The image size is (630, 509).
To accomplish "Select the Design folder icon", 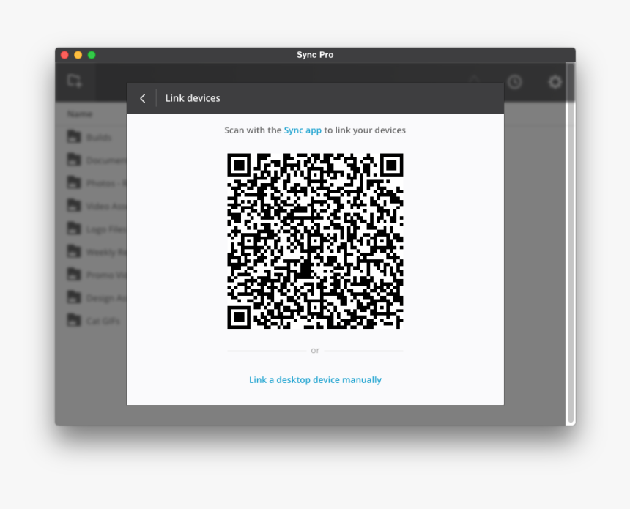I will pyautogui.click(x=74, y=297).
